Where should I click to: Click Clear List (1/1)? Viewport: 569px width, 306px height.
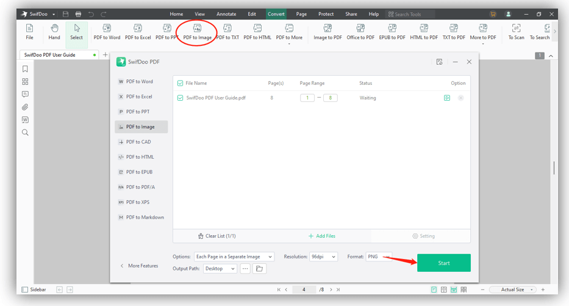pyautogui.click(x=217, y=236)
